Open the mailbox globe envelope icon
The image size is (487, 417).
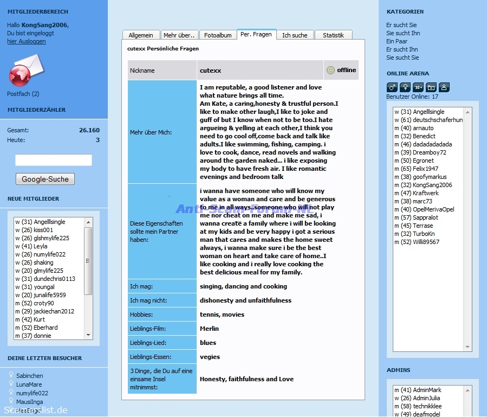[26, 72]
